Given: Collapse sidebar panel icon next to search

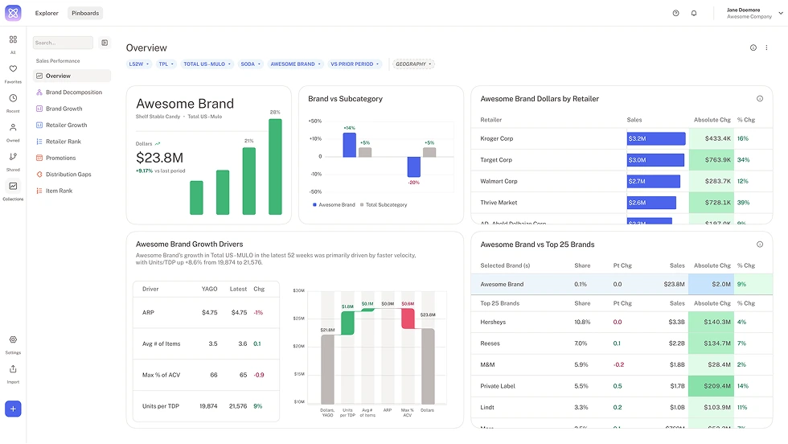Looking at the screenshot, I should [105, 43].
